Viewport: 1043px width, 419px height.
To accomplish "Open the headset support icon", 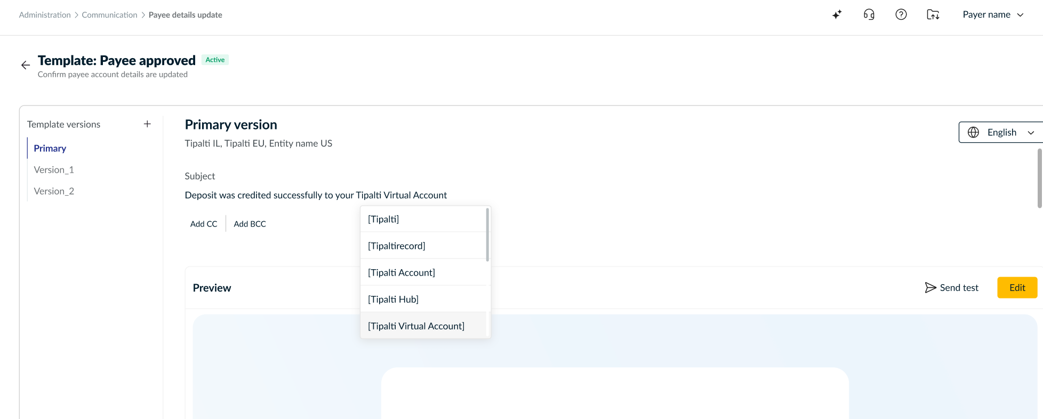I will (869, 15).
